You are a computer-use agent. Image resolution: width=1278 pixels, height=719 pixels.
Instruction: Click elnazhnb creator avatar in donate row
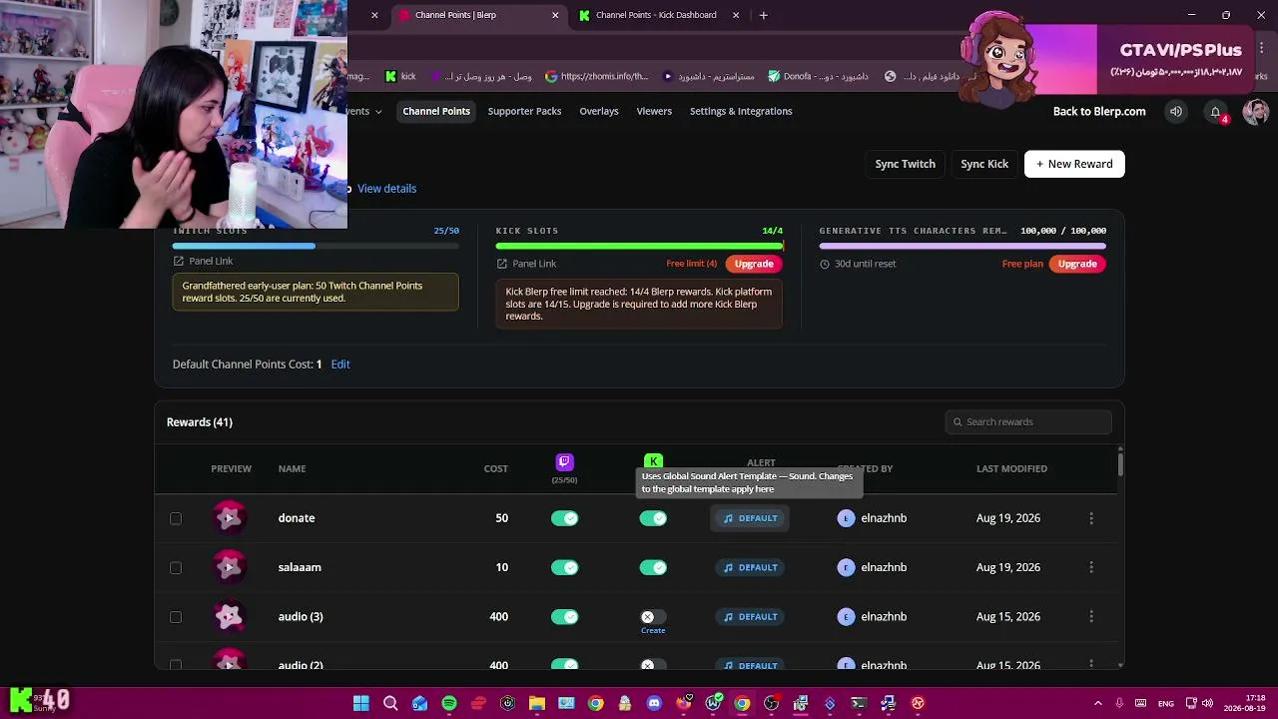(847, 518)
